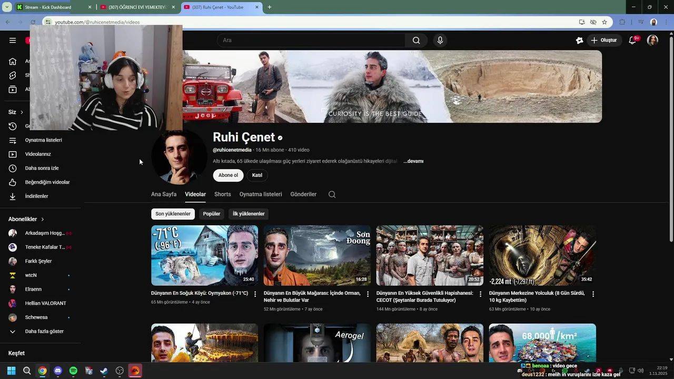Screen dimensions: 674x379
Task: Open options menu for CECOT video
Action: coord(480,294)
